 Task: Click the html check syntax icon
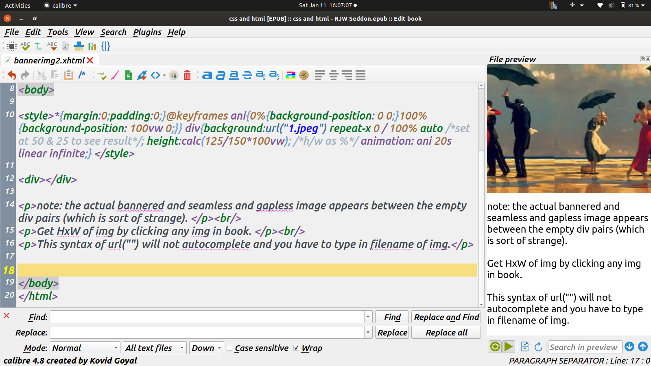click(x=101, y=75)
